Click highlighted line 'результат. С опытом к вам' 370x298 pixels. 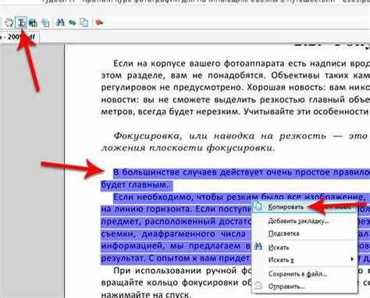point(176,258)
